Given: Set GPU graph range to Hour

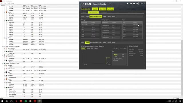Looking at the screenshot, I should click(x=88, y=48).
